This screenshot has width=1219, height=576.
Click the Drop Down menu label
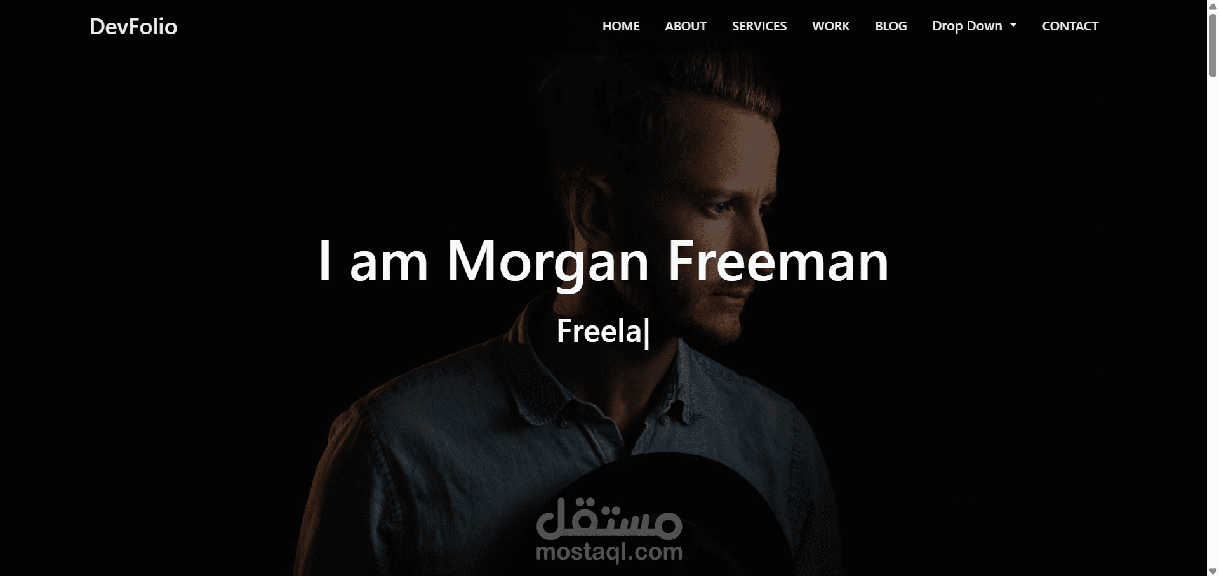click(967, 26)
